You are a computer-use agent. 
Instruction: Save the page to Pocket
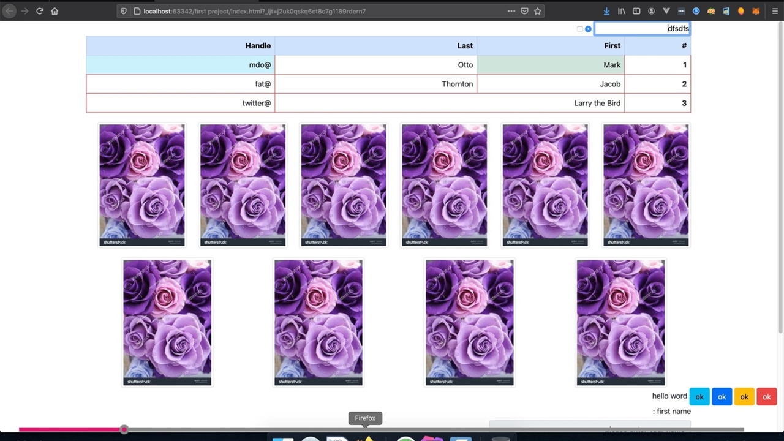524,11
